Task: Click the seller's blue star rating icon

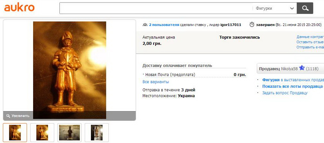Action: click(x=302, y=68)
